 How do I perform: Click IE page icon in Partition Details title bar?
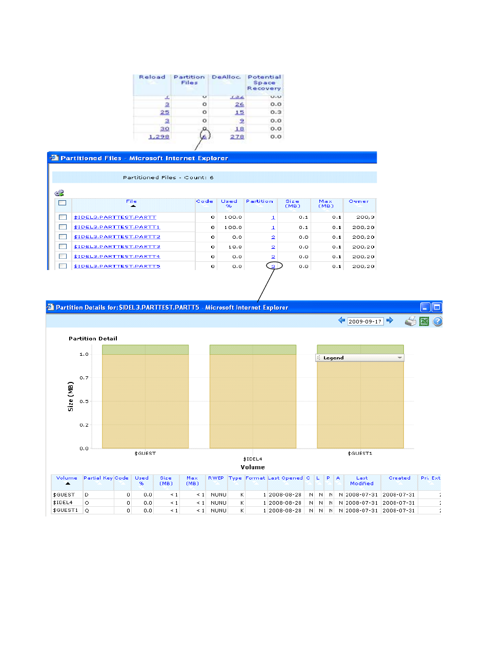[x=50, y=307]
